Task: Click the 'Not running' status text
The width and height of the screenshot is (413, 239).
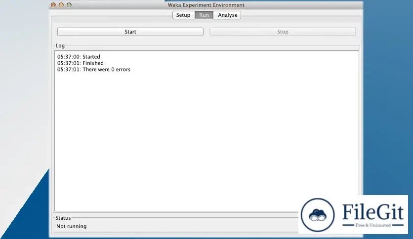Action: [x=71, y=226]
